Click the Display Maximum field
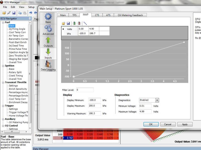This screenshot has height=150, width=201. [95, 106]
